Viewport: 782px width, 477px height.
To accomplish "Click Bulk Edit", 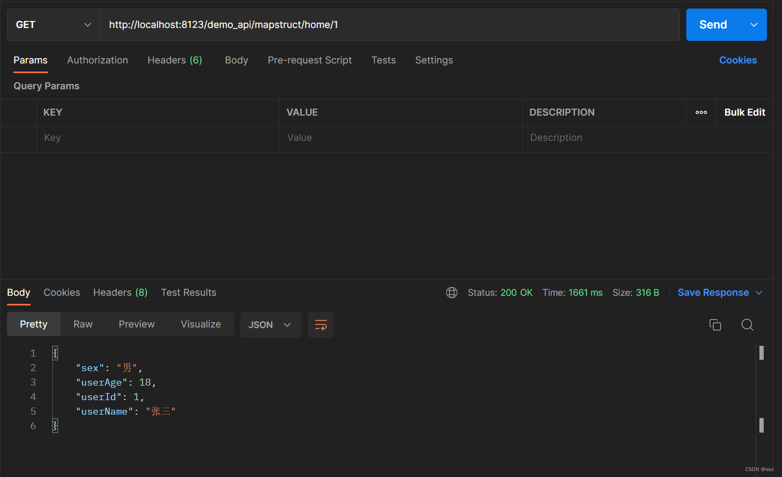I will click(744, 112).
